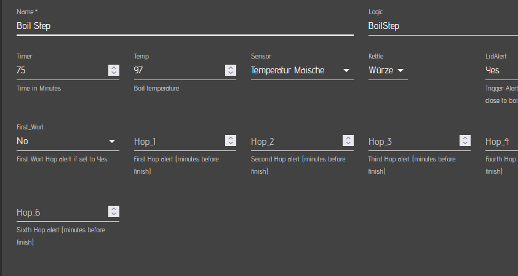This screenshot has width=518, height=276.
Task: Increase Timer with its up arrow
Action: [x=113, y=68]
